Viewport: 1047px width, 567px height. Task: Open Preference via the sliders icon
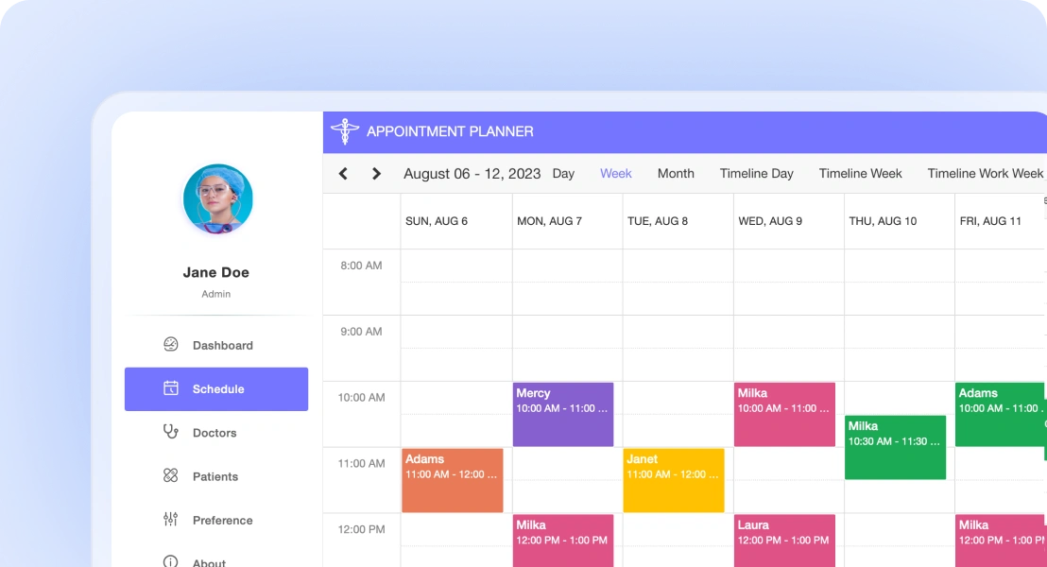tap(170, 520)
